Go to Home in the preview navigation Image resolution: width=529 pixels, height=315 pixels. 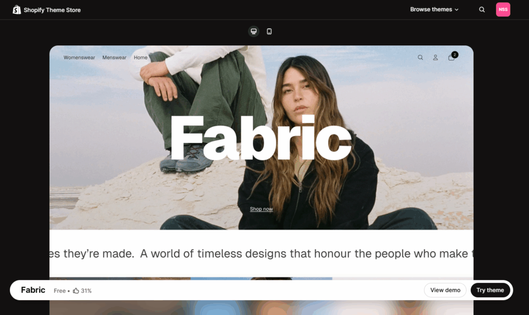click(141, 58)
